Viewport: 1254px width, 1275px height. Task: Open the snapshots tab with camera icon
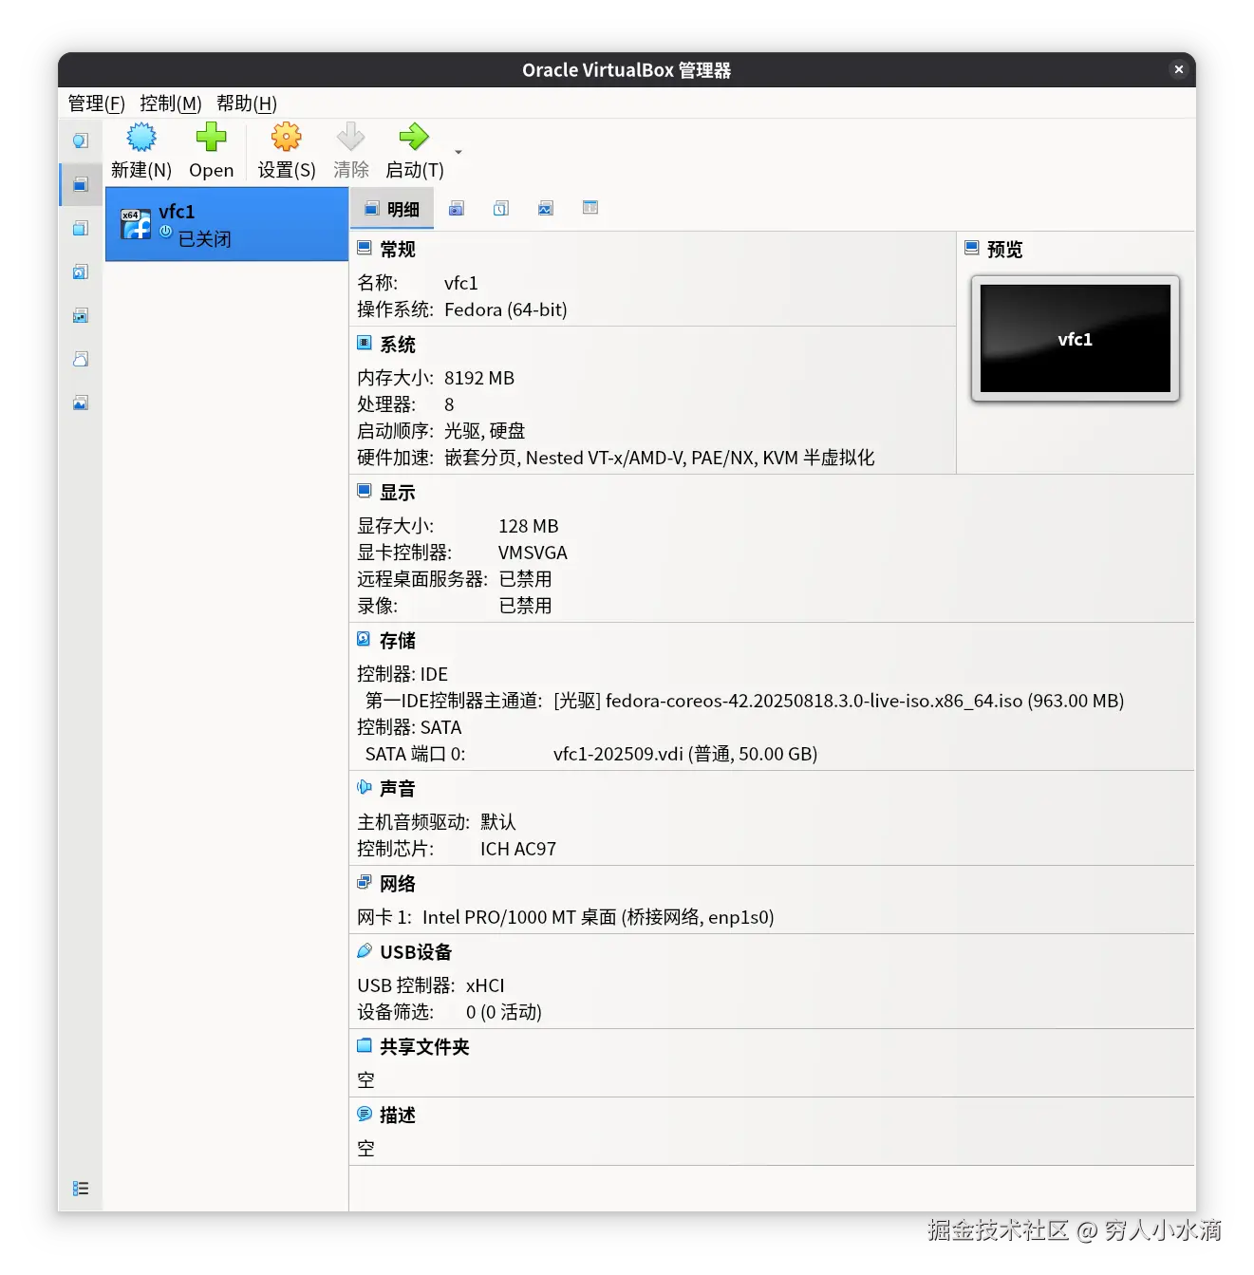pos(457,209)
